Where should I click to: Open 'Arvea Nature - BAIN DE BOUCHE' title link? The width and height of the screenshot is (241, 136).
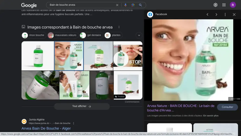181,108
